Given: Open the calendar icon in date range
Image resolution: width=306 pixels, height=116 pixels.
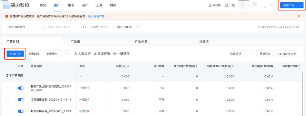Looking at the screenshot, I should click(137, 27).
